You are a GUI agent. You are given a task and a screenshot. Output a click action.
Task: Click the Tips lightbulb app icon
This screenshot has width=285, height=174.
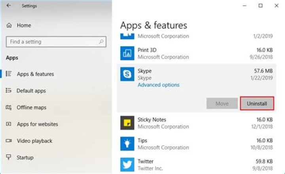tap(127, 144)
